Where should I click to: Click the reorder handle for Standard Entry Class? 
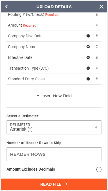(x=97, y=79)
